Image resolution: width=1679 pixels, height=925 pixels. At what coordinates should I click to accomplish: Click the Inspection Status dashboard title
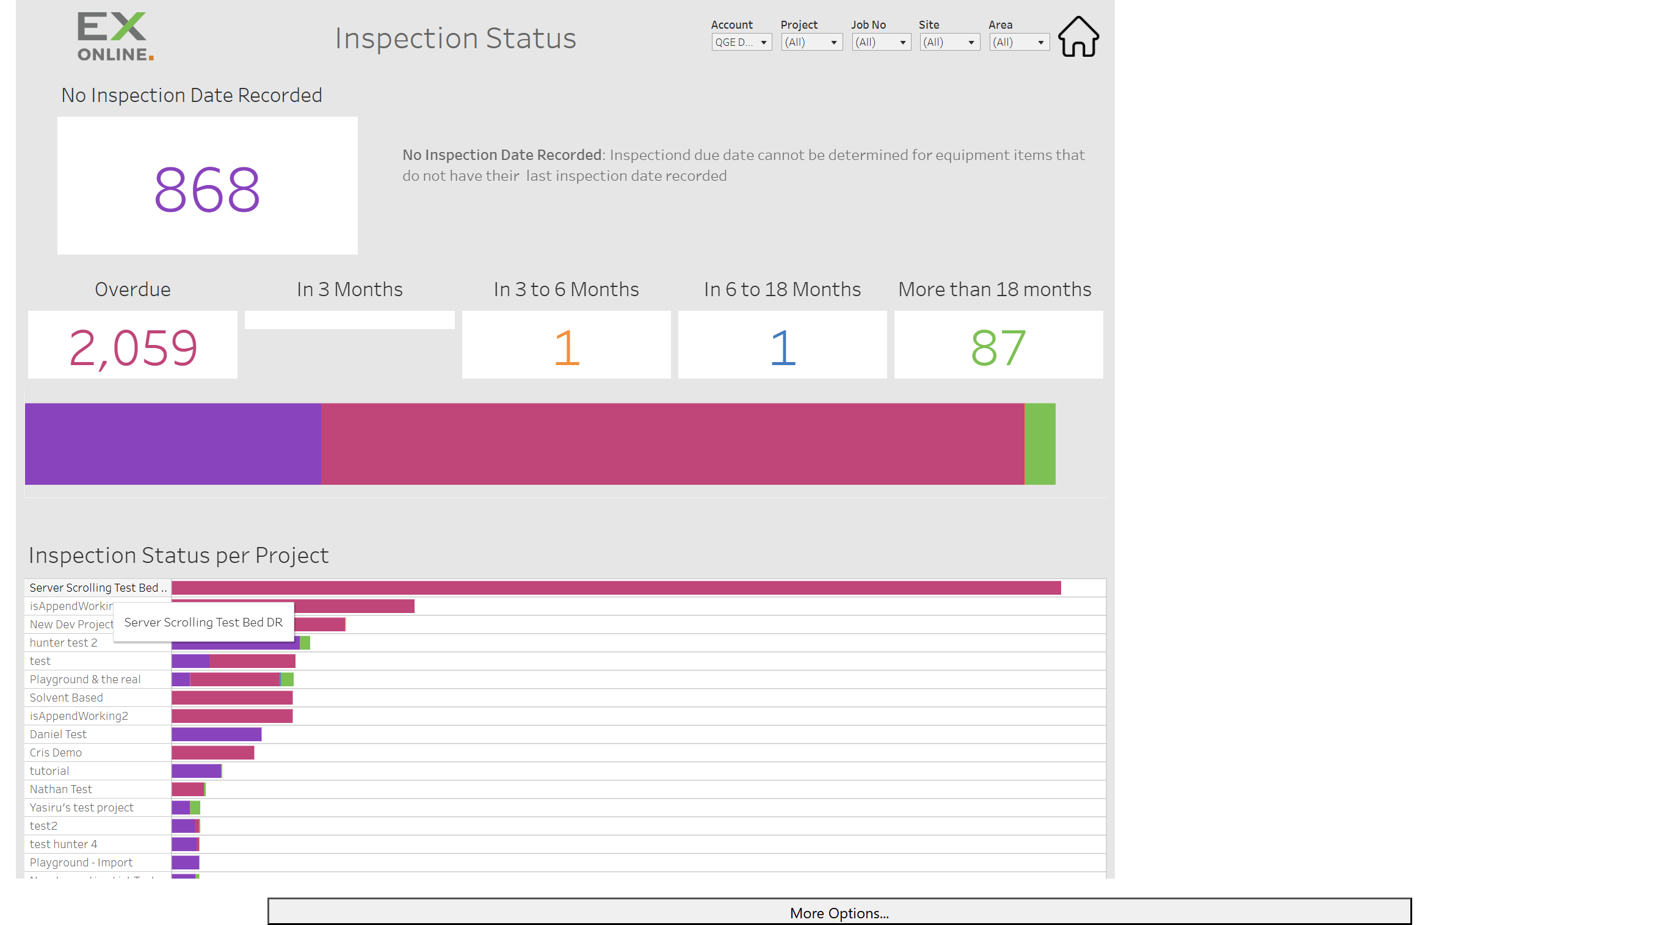coord(455,38)
